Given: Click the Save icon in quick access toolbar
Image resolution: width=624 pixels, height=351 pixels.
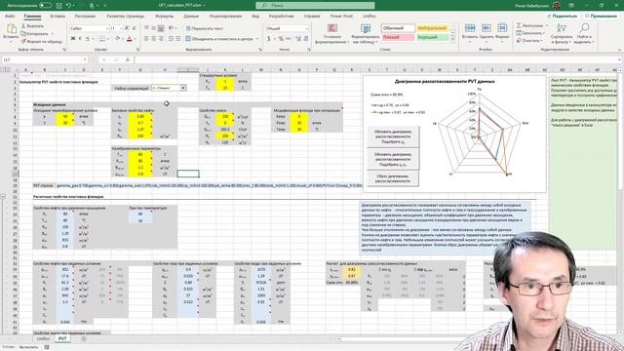Looking at the screenshot, I should (x=58, y=6).
